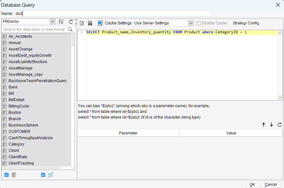284x188 pixels.
Task: Click the search magnifier icon
Action: pos(70,29)
